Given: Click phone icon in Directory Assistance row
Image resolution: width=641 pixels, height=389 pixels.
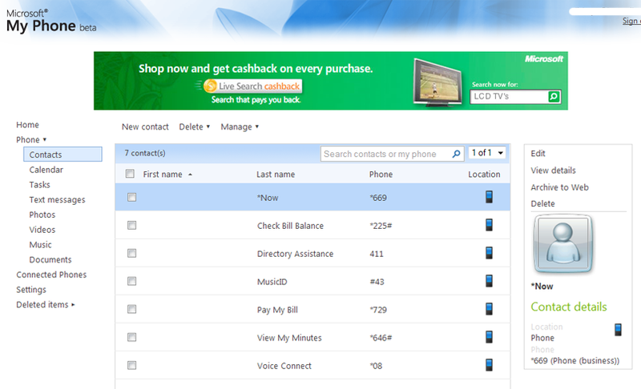Looking at the screenshot, I should 489,253.
